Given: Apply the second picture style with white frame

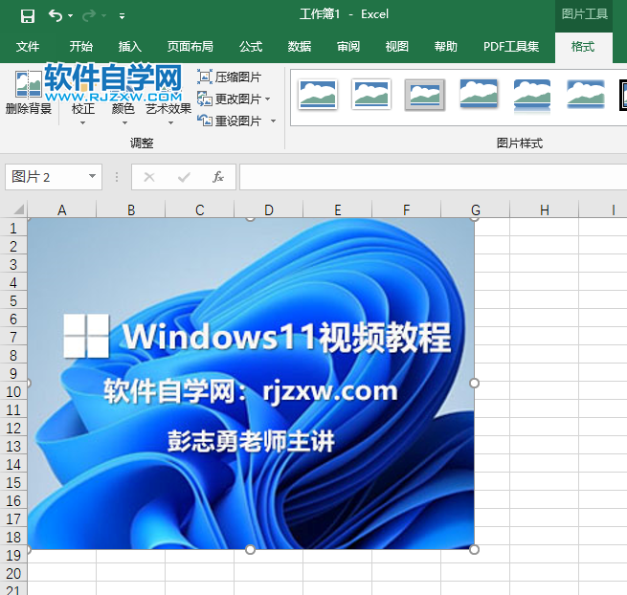Looking at the screenshot, I should 371,95.
